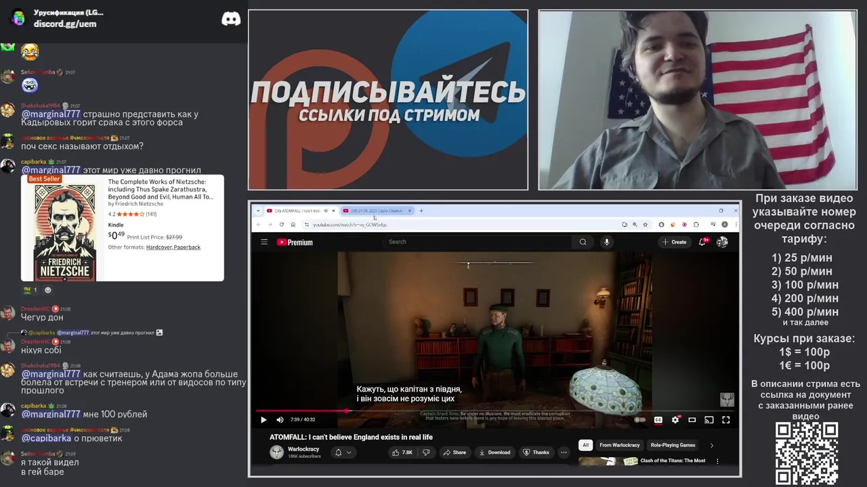Open the Hardcover format link
The height and width of the screenshot is (487, 867).
[x=159, y=247]
